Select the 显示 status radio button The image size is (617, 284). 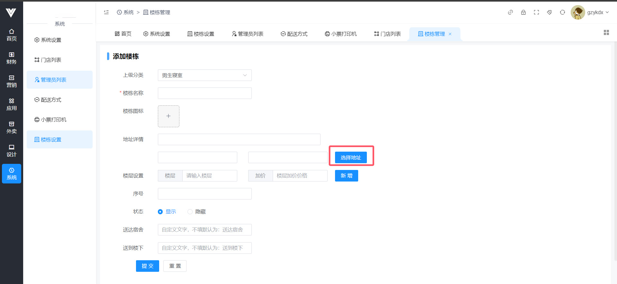click(160, 212)
